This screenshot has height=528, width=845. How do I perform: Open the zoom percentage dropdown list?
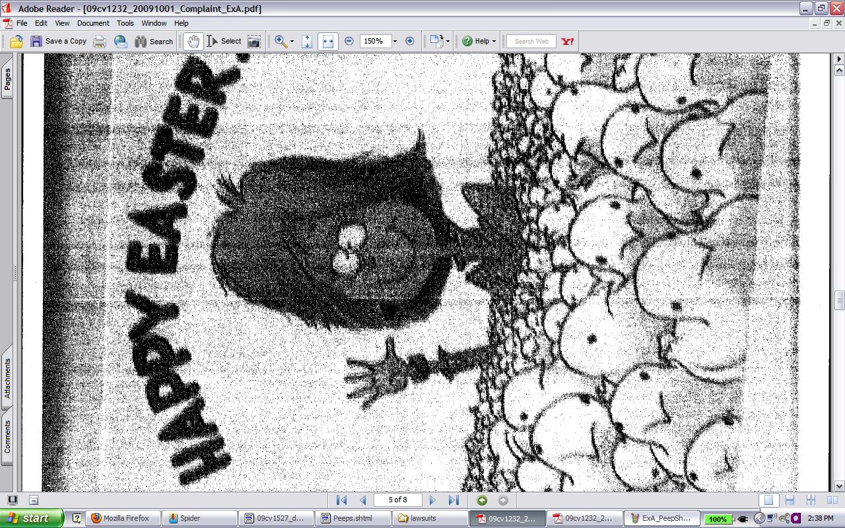click(395, 41)
